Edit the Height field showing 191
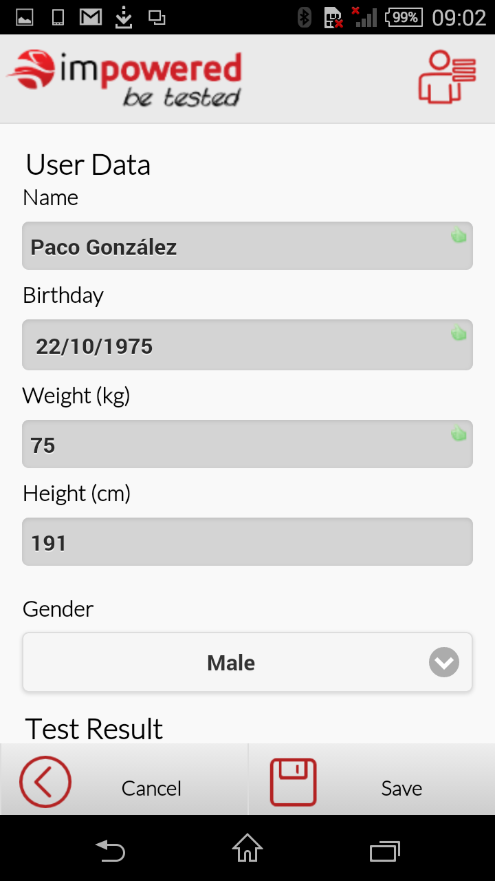495x881 pixels. click(x=247, y=542)
